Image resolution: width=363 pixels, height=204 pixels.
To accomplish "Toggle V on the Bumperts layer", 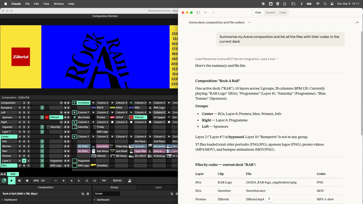I will click(42, 108).
